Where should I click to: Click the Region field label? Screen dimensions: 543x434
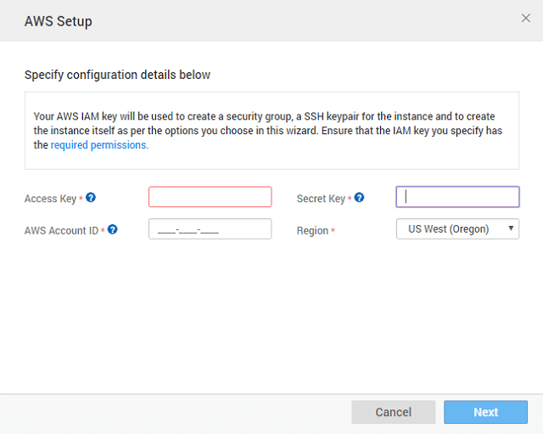click(312, 230)
